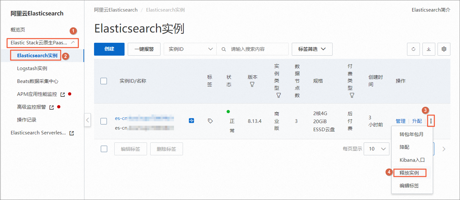Click the APM external link icon

(63, 95)
